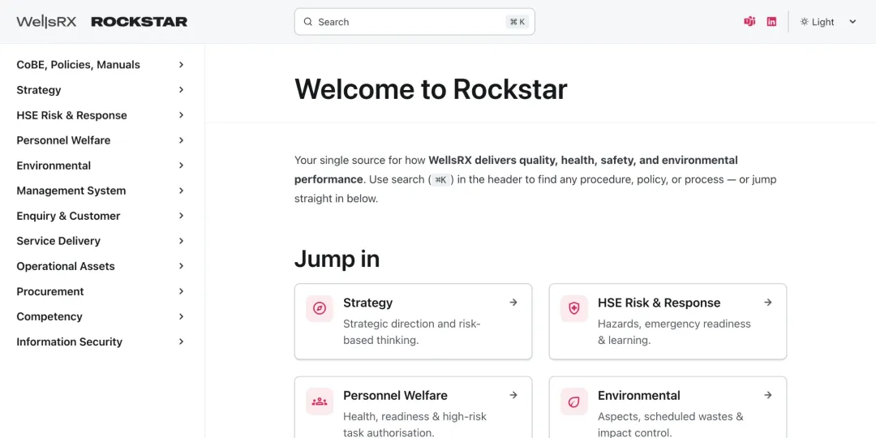The width and height of the screenshot is (876, 438).
Task: Open Personnel Welfare in sidebar
Action: coord(63,140)
